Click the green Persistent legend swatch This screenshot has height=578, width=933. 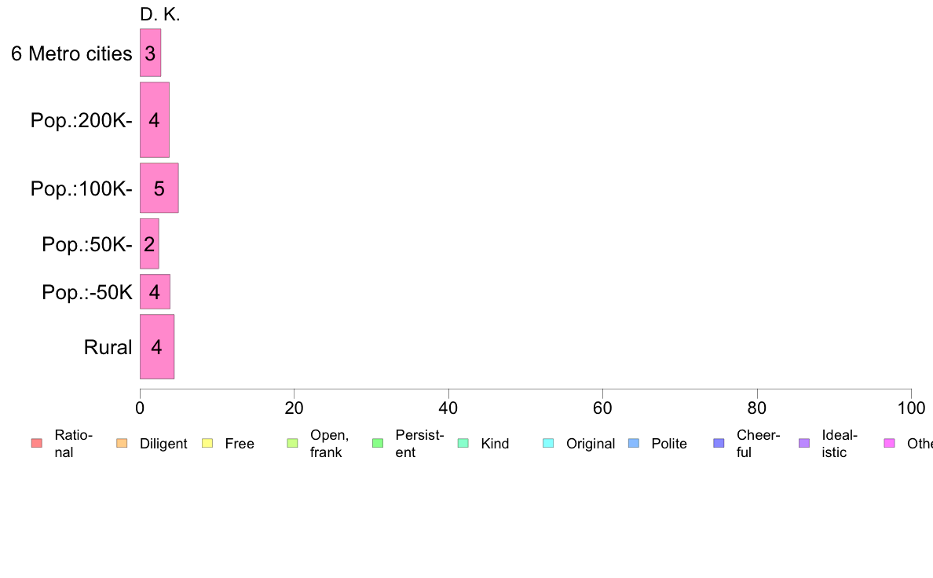coord(377,444)
